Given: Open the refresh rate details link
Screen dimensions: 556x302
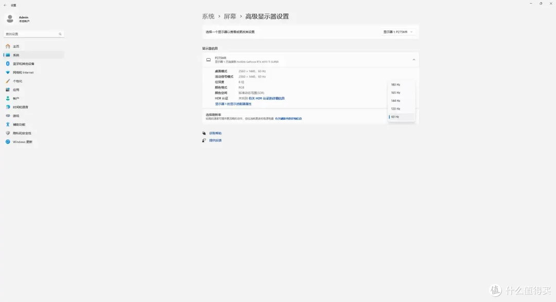Looking at the screenshot, I should coord(288,119).
